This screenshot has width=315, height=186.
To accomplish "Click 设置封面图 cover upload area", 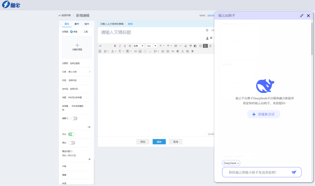I will pos(77,47).
